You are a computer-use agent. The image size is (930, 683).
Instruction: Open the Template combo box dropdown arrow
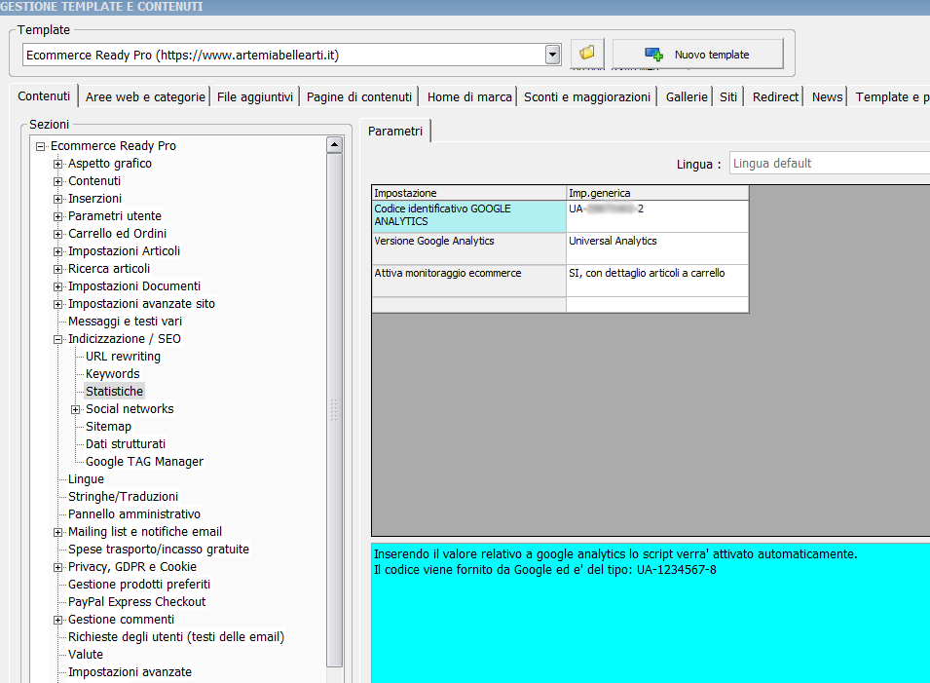tap(552, 55)
